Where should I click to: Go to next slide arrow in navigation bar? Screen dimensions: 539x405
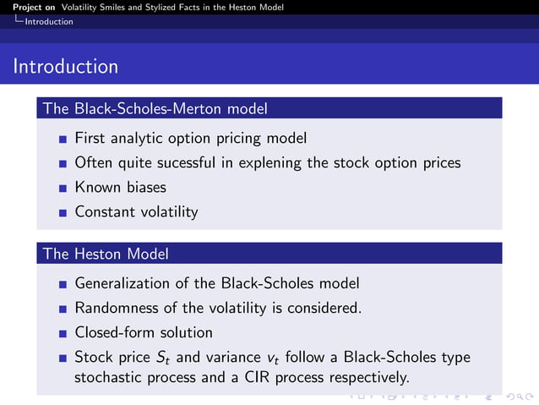coord(372,397)
